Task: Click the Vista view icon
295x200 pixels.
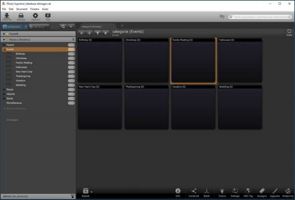Action: coord(289,31)
